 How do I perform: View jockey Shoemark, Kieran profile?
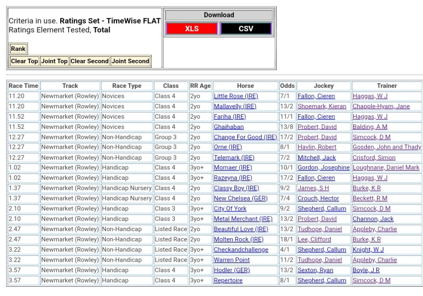(322, 106)
